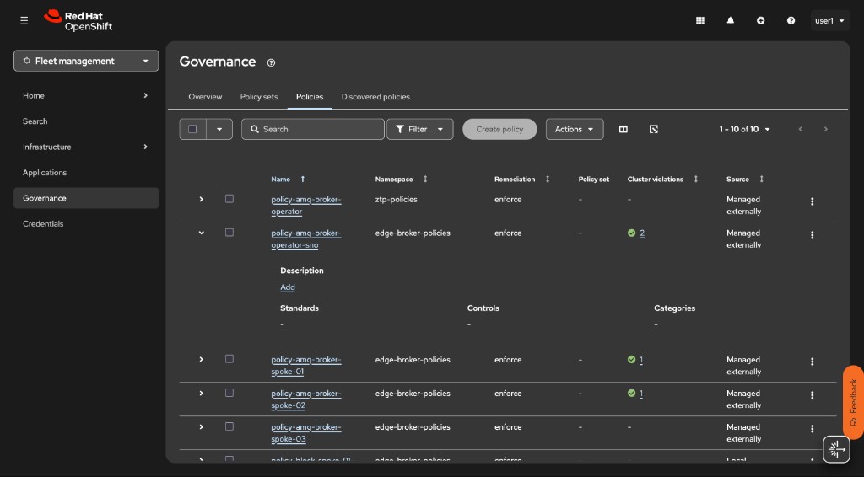Open the AI assistant sparkle button

pos(836,449)
